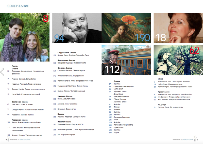The width and height of the screenshot is (203, 144).
Task: Open entry 'Мааэринн. Халиф и Ясмина'
Action: pyautogui.click(x=23, y=115)
